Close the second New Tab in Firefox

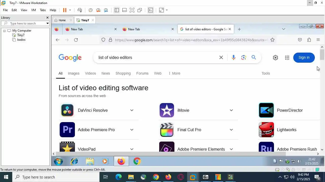click(173, 29)
